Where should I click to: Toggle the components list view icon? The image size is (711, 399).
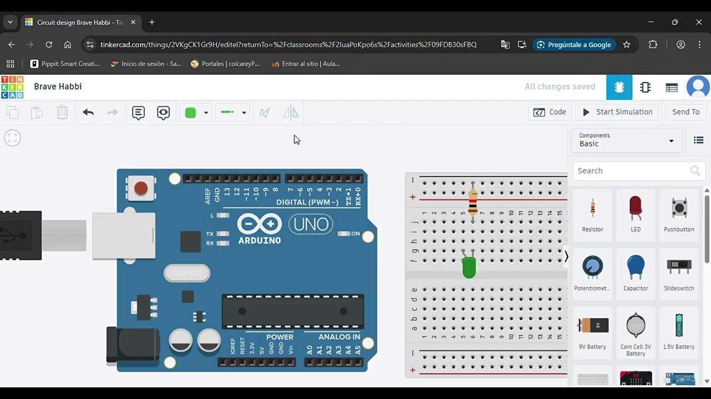click(699, 140)
